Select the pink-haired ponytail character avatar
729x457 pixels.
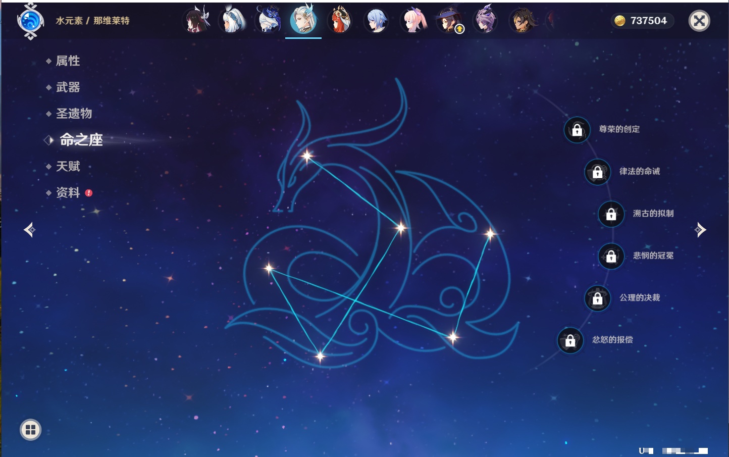click(x=413, y=21)
